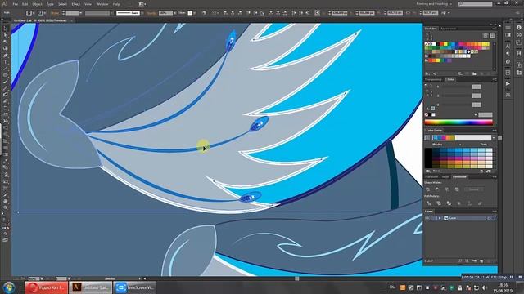
Task: Open Swatch Libraries menu button
Action: [427, 73]
